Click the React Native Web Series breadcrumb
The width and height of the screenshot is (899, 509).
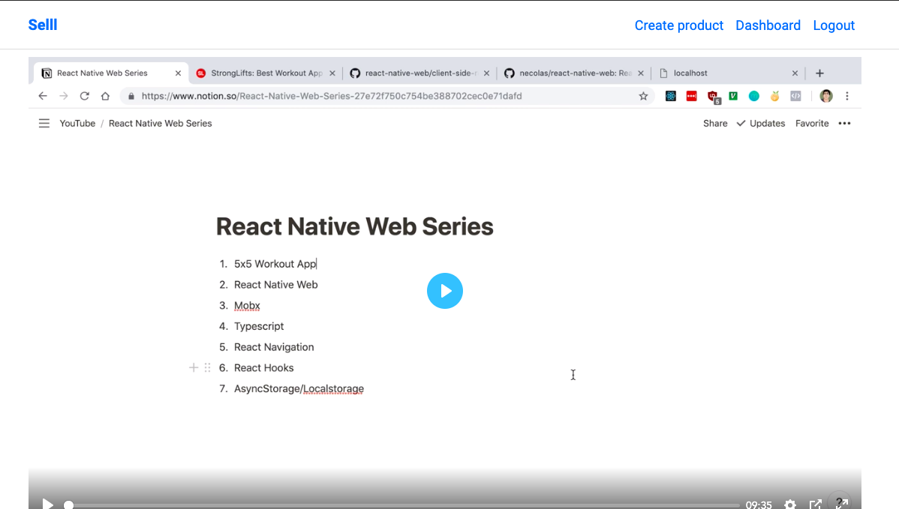[160, 123]
